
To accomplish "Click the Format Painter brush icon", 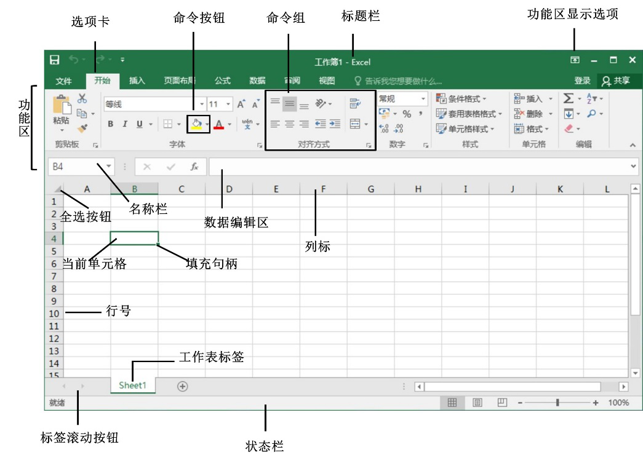I will [x=82, y=128].
